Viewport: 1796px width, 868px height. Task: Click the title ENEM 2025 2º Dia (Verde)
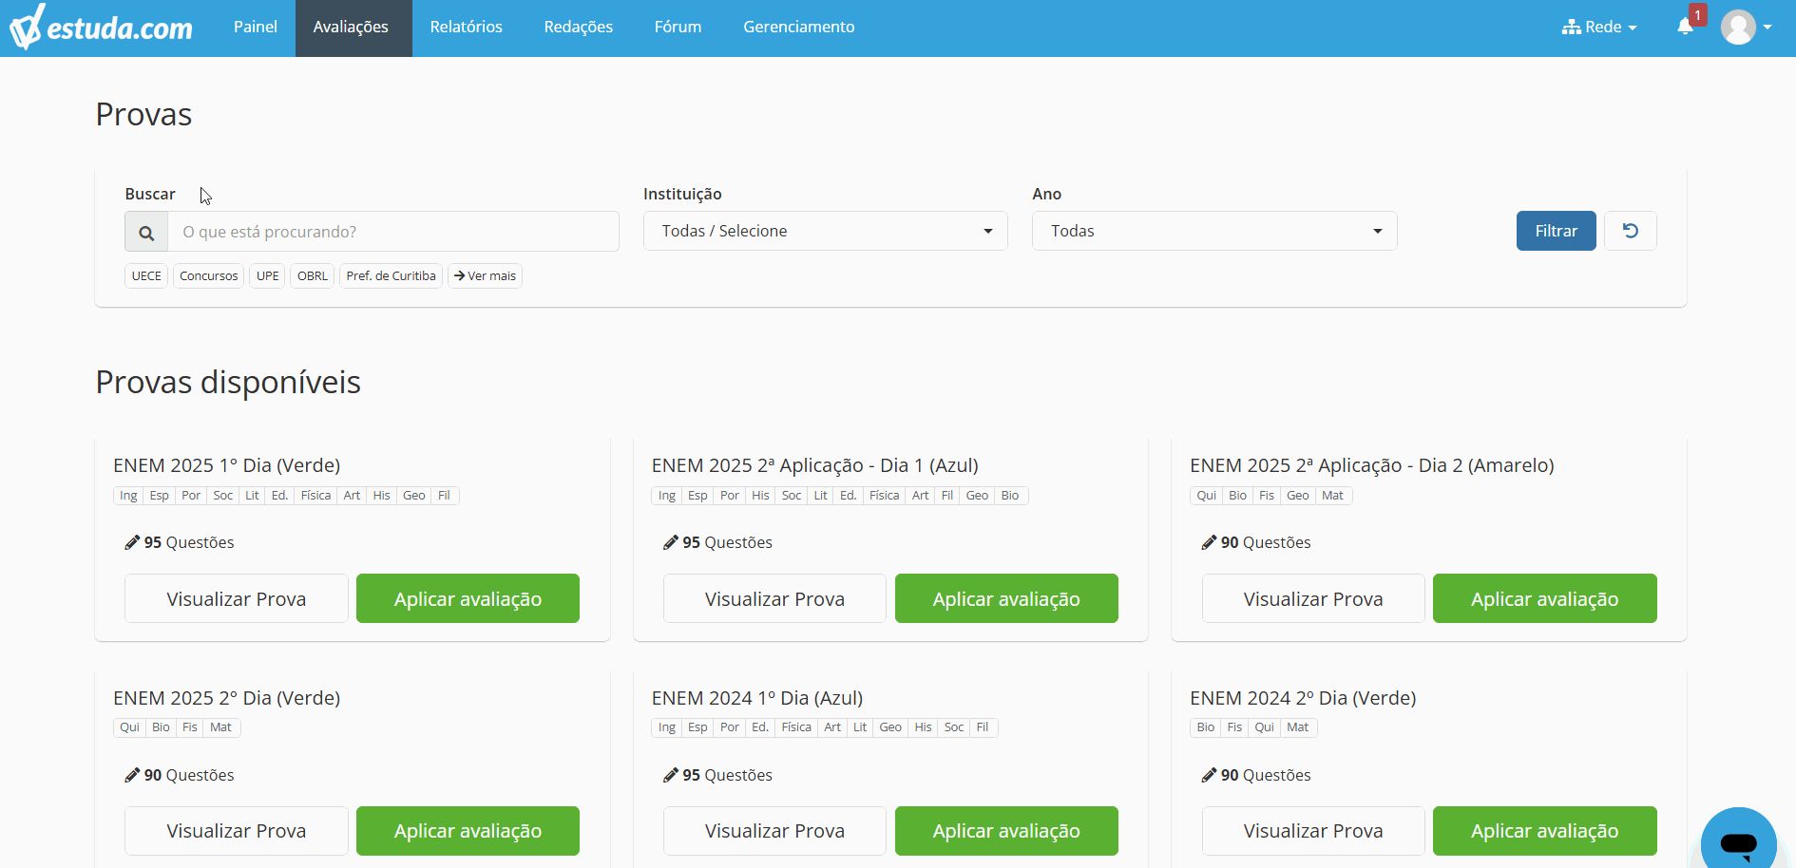pyautogui.click(x=227, y=698)
